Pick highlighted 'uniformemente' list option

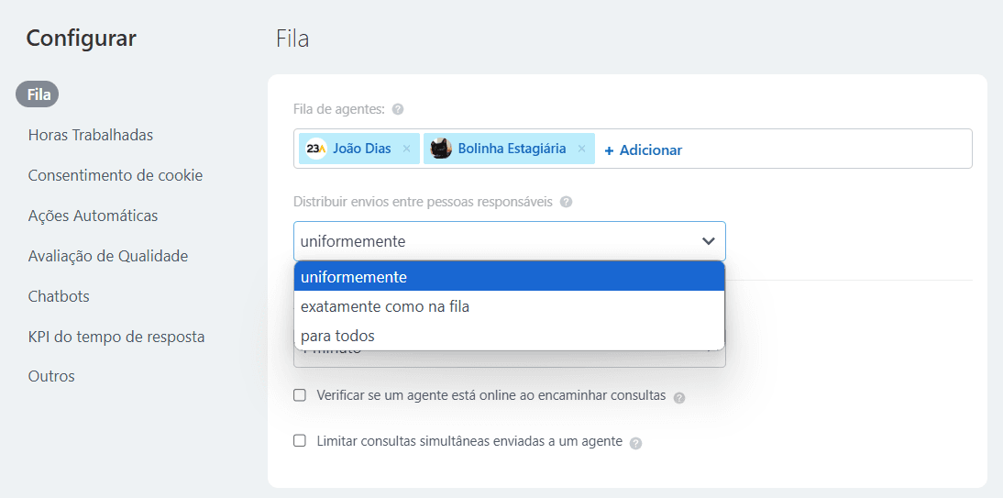[354, 277]
